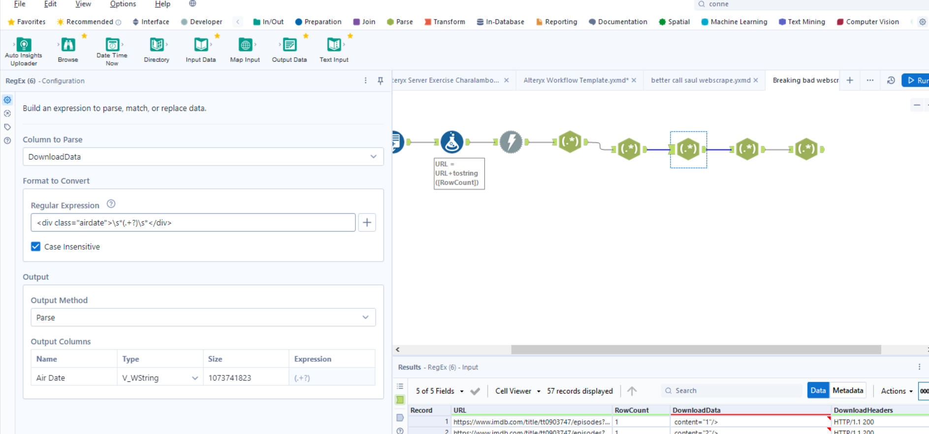Open the tool palette settings gear
The image size is (929, 434).
pos(923,22)
